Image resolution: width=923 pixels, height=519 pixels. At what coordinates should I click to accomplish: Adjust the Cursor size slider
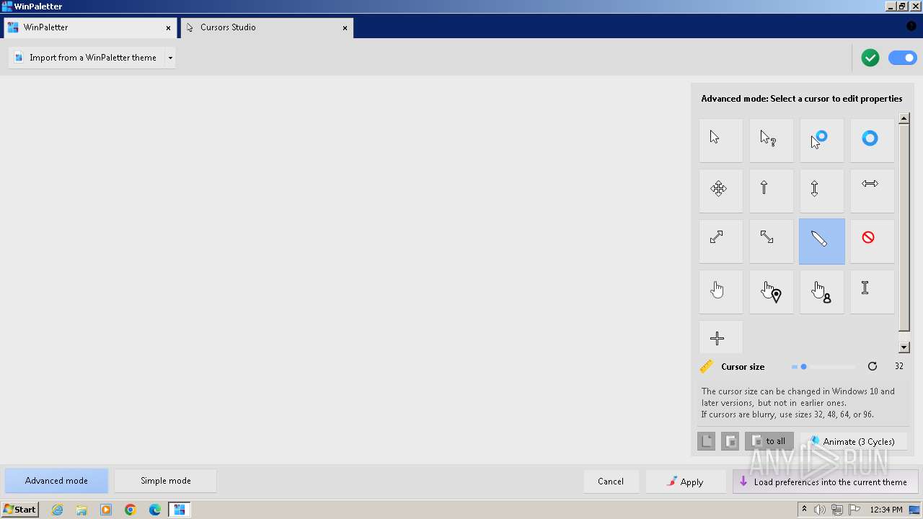pyautogui.click(x=823, y=367)
